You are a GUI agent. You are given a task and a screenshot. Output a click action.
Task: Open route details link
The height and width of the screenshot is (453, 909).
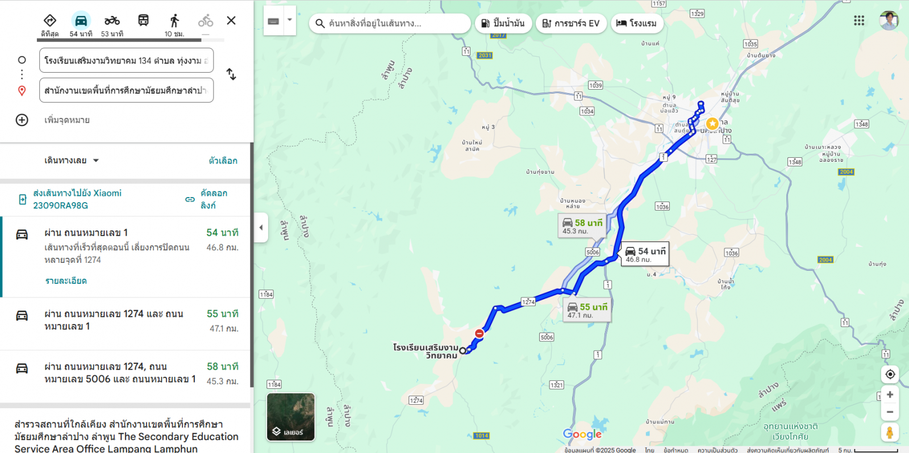click(66, 281)
